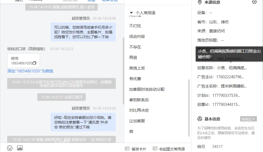Click link 添加"18654861030"为微信

(30, 71)
